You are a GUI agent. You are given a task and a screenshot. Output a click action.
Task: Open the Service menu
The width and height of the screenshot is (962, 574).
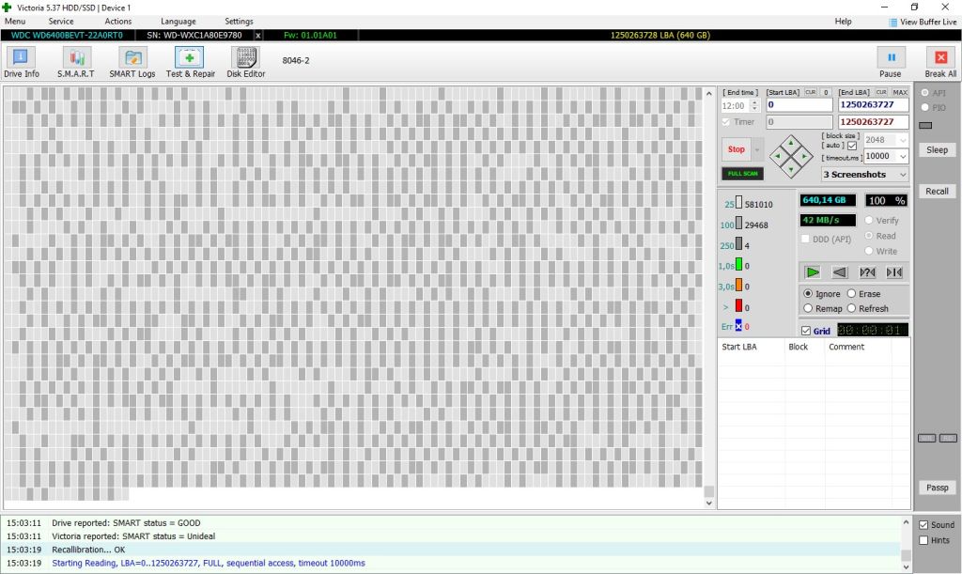click(61, 22)
